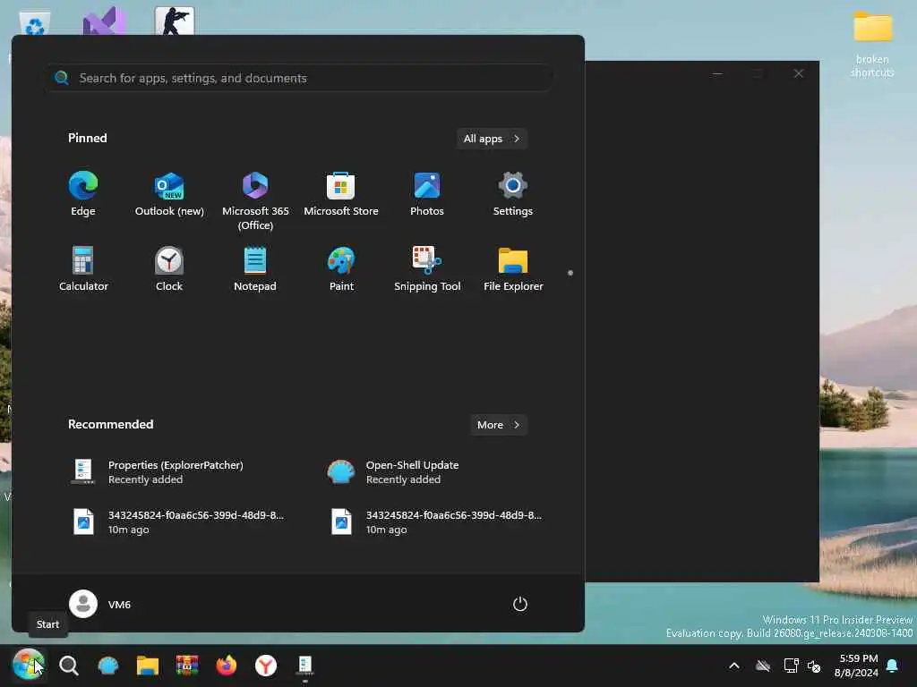Click the muted volume tray icon
The image size is (917, 687).
[813, 666]
